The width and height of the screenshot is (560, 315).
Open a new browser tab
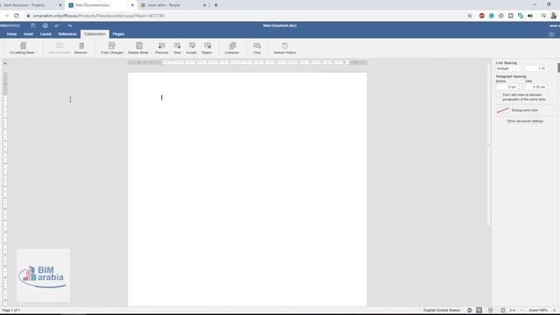pyautogui.click(x=216, y=5)
